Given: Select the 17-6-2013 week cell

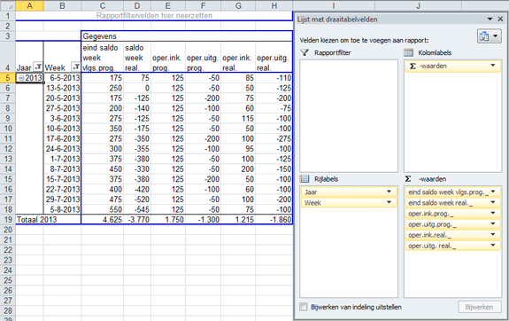Looking at the screenshot, I should [x=62, y=138].
